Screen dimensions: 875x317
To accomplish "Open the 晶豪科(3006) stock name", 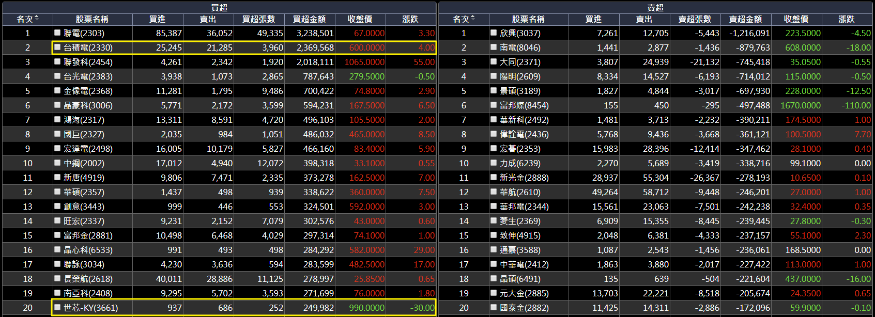I will tap(88, 105).
